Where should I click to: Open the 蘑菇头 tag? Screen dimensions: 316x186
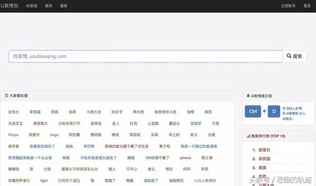[x=174, y=123]
